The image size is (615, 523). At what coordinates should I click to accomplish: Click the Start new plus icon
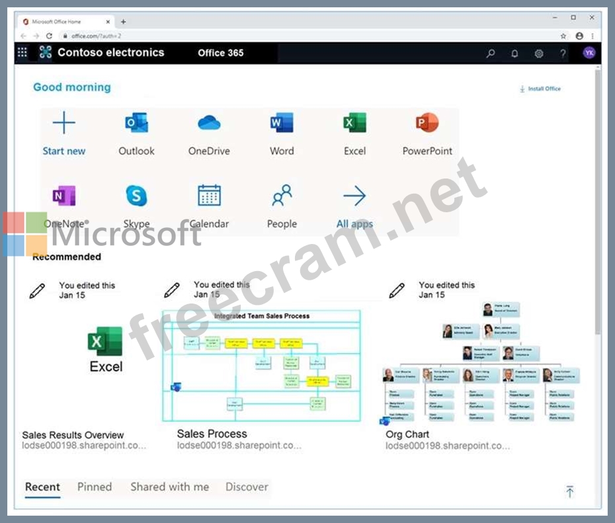tap(64, 123)
